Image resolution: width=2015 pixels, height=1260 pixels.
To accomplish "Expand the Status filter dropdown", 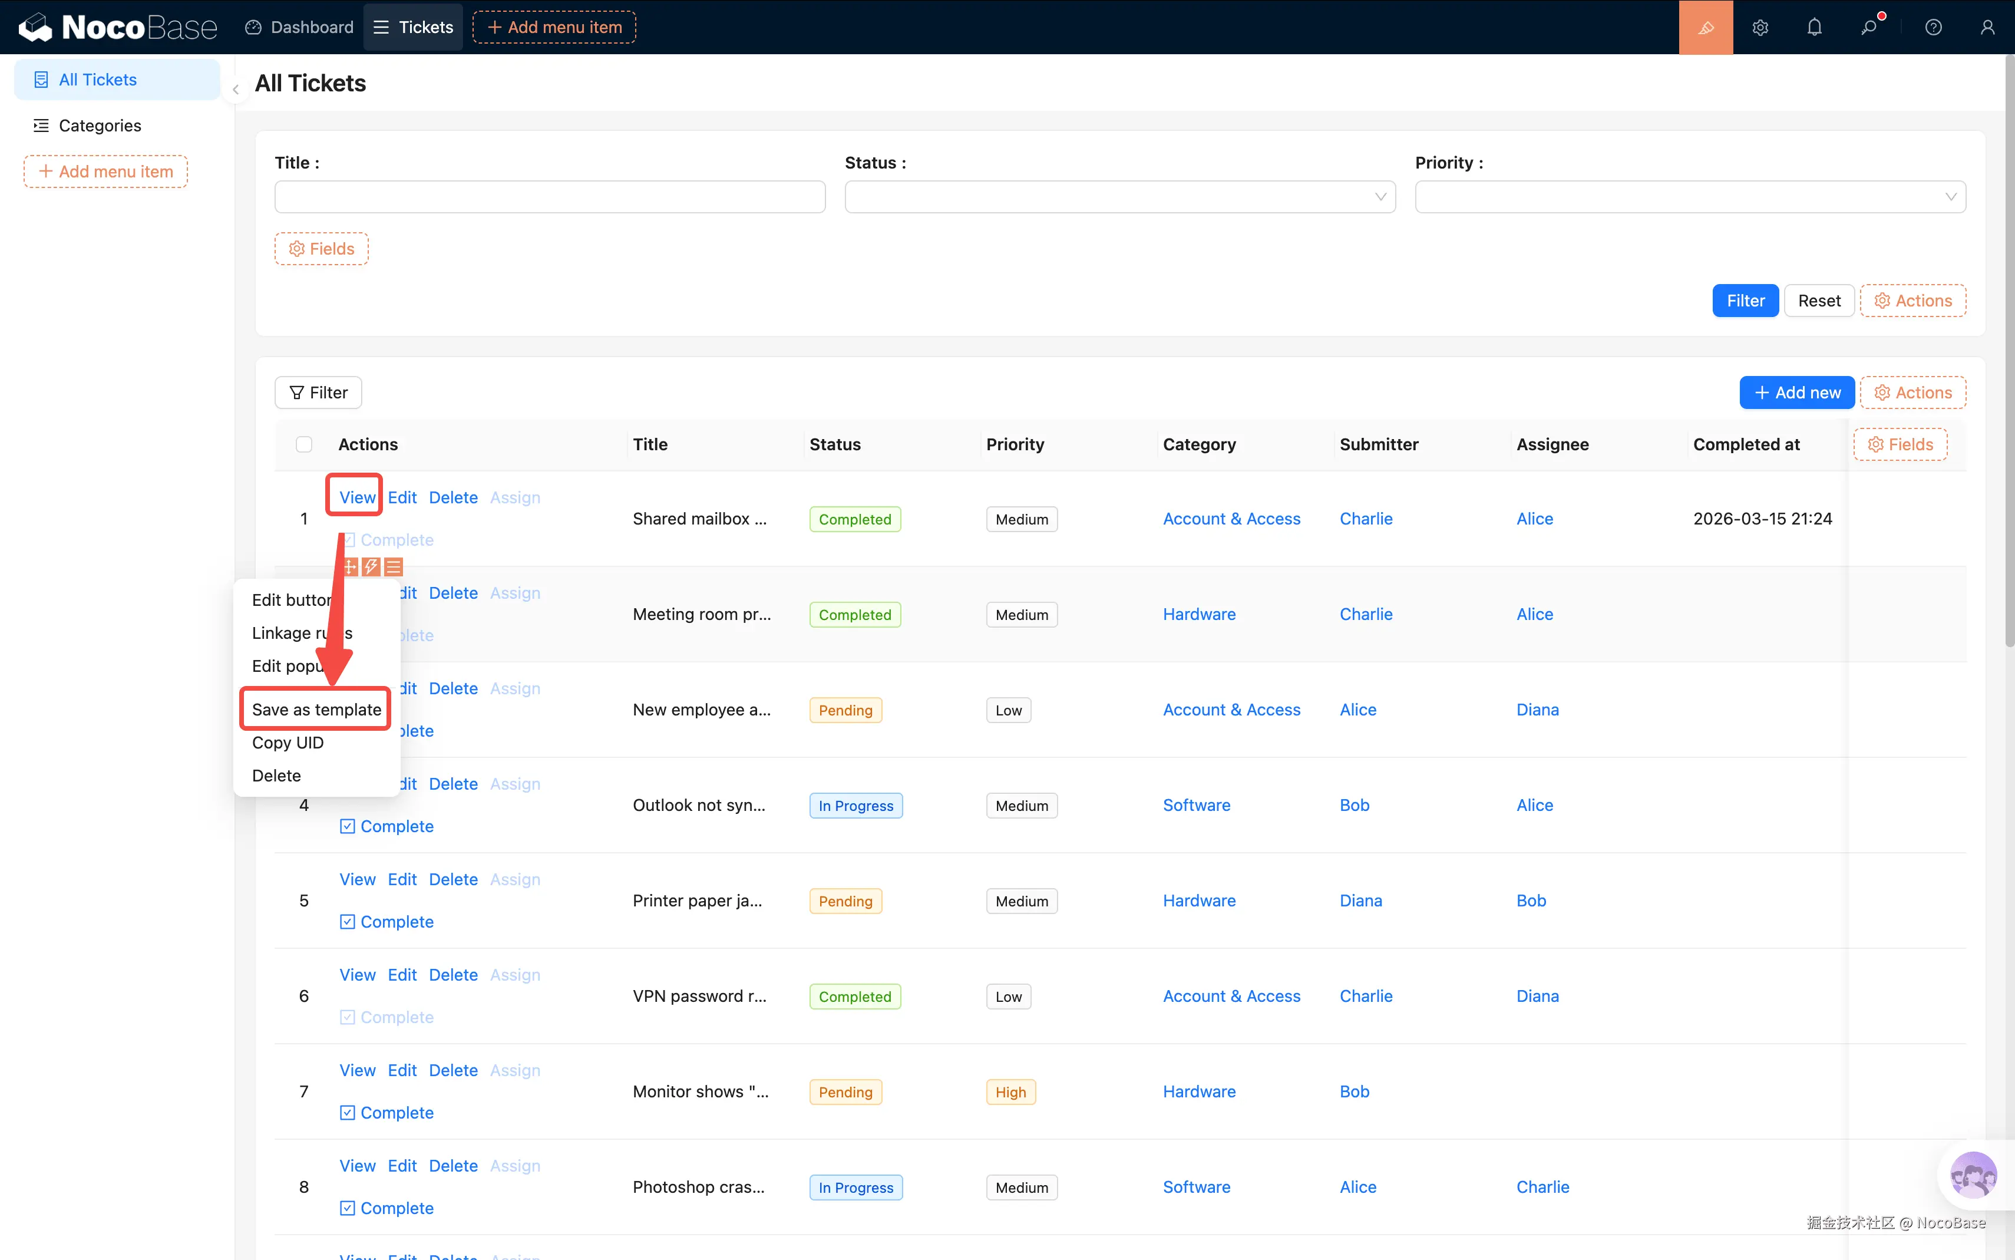I will [x=1119, y=197].
